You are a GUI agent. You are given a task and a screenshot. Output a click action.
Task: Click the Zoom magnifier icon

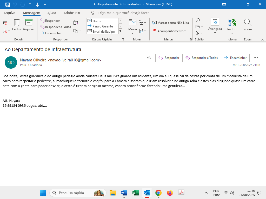click(x=248, y=23)
